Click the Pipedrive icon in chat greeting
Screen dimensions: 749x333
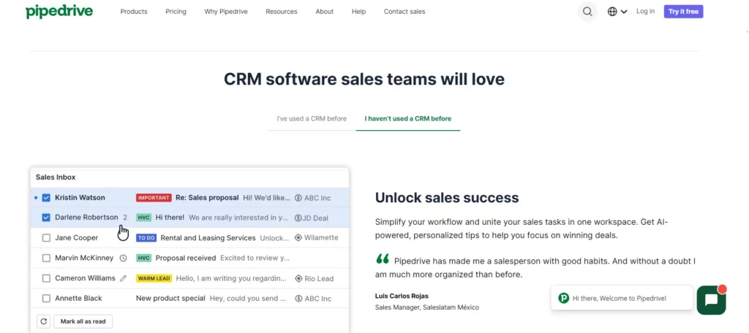coord(564,298)
